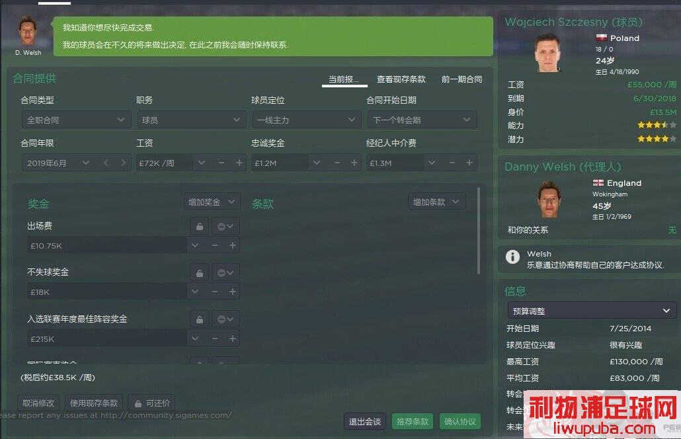681x439 pixels.
Task: Decrease 工资 wage with minus icon
Action: [221, 163]
